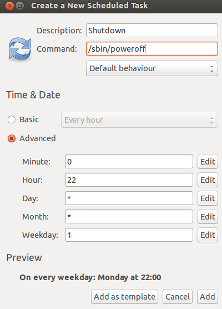The image size is (222, 309).
Task: Click the Edit button for Day
Action: coord(208,198)
